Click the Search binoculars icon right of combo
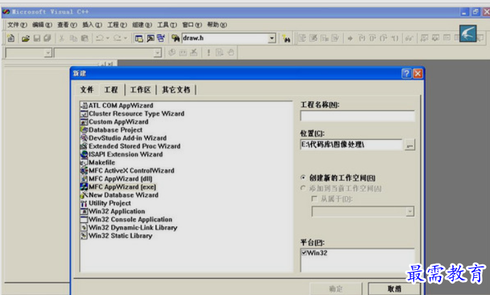The image size is (490, 295). point(286,38)
